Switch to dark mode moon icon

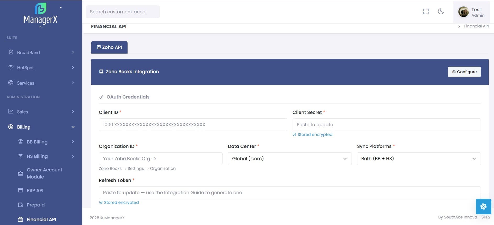(441, 11)
